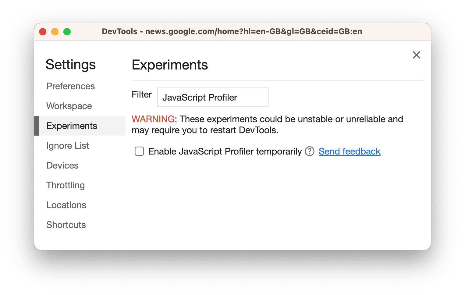Open the Ignore List settings
Viewport: 465px width, 295px height.
click(x=68, y=146)
